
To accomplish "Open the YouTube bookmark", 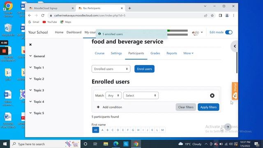I will [50, 22].
